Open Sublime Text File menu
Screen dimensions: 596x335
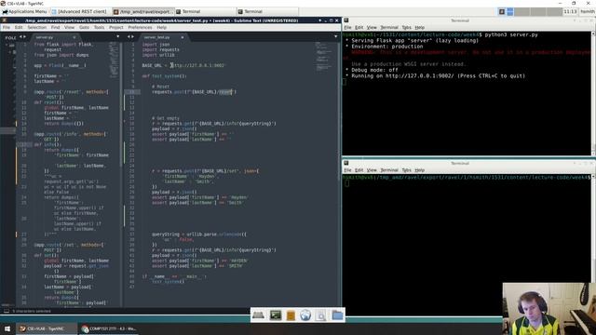click(7, 27)
